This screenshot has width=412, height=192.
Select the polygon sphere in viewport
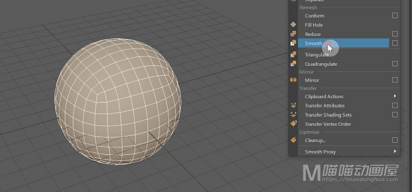pyautogui.click(x=118, y=101)
